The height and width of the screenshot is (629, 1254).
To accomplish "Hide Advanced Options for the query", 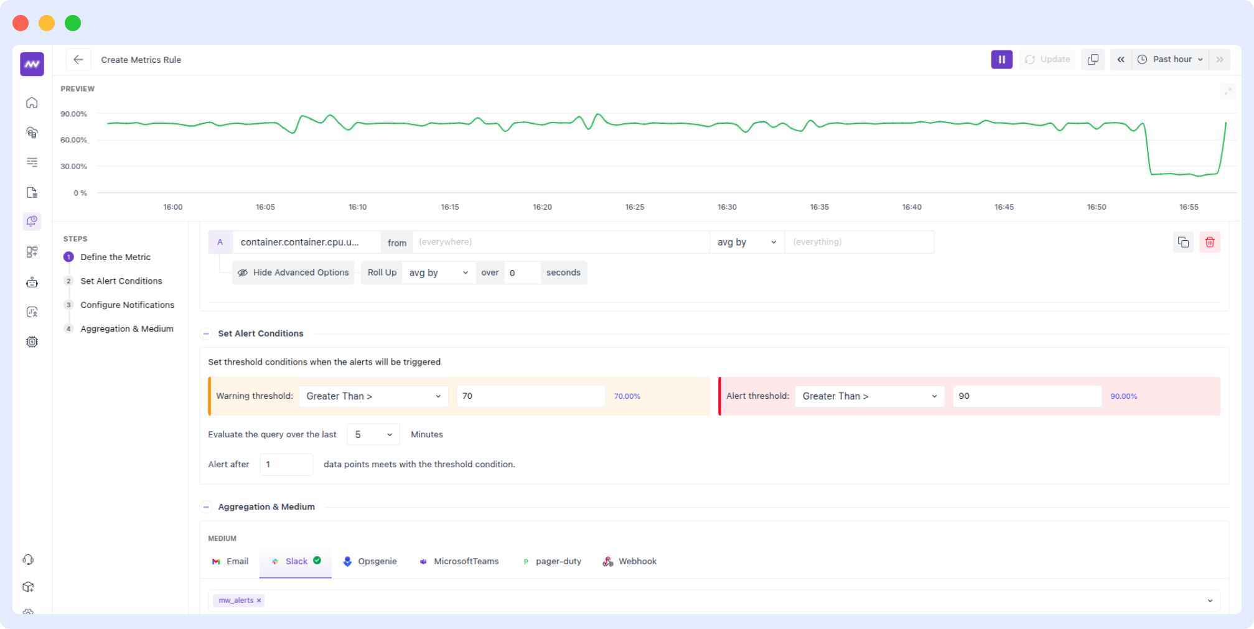I will pos(293,273).
